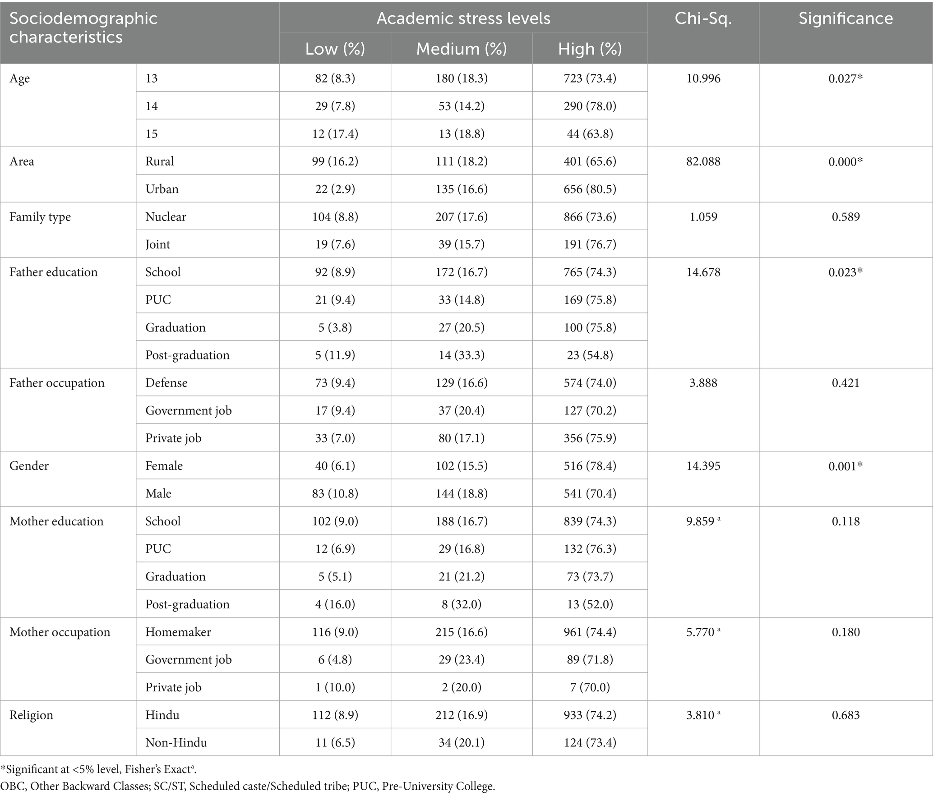Click the 82.088 chi-square value
Viewport: 933px width, 796px height.
703,161
